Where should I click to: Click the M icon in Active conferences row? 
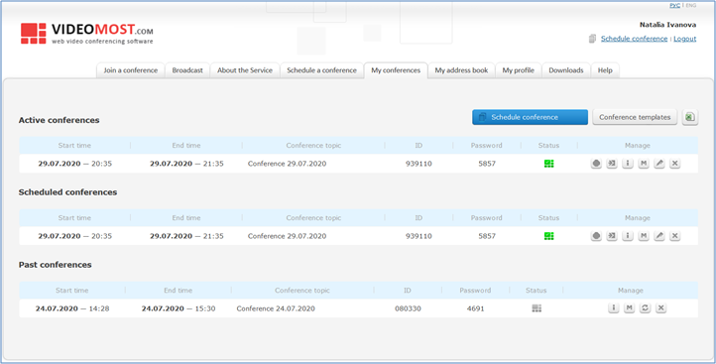[644, 164]
